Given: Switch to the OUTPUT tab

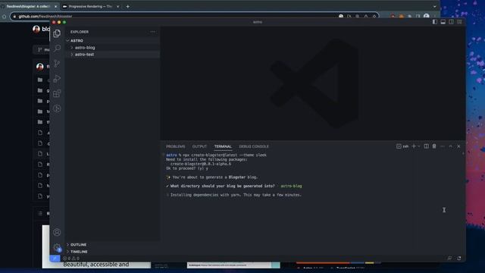Looking at the screenshot, I should [199, 146].
